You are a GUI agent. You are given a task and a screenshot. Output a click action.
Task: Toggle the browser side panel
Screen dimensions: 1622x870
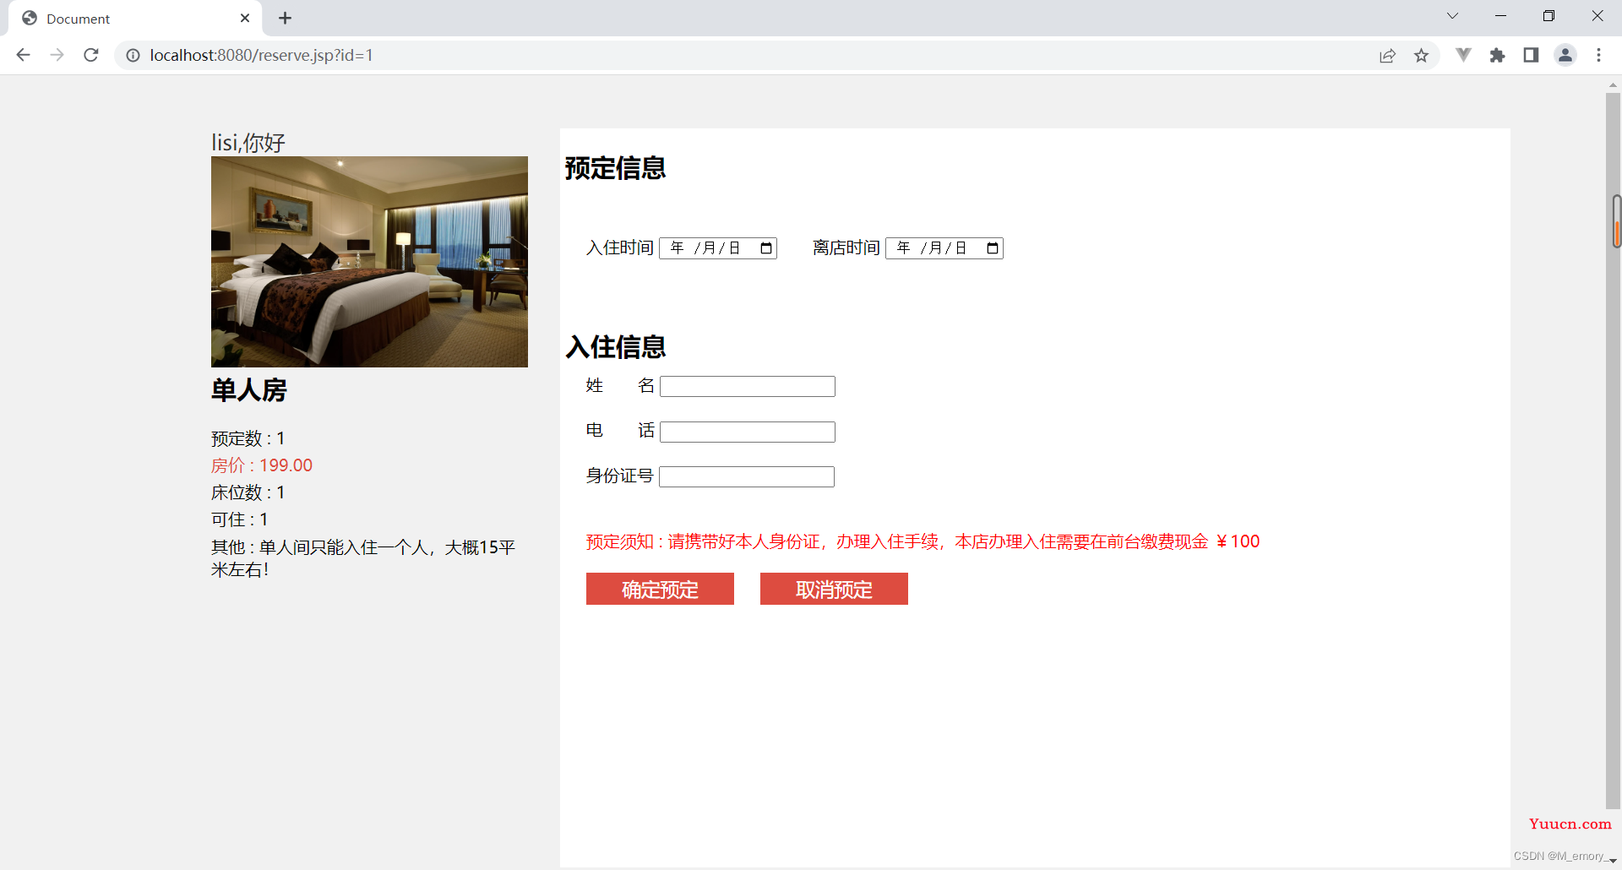(1531, 56)
